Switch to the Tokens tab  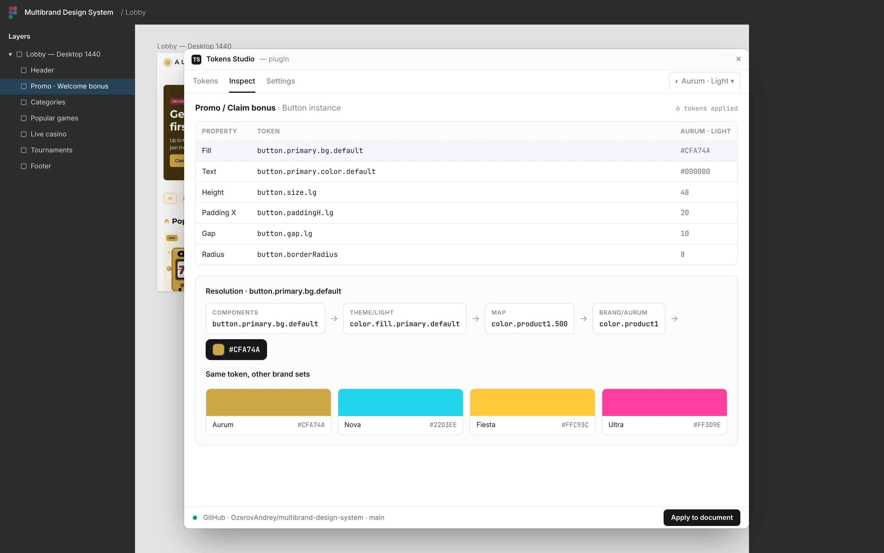coord(205,81)
